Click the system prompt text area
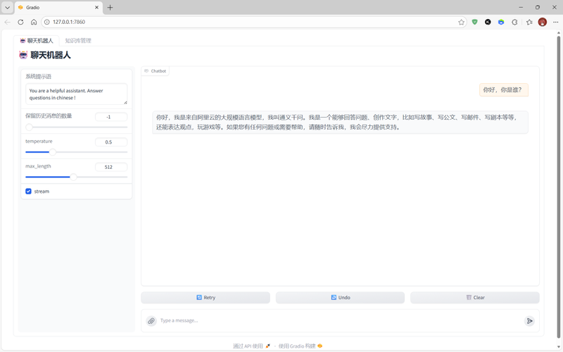The image size is (563, 352). pos(76,94)
